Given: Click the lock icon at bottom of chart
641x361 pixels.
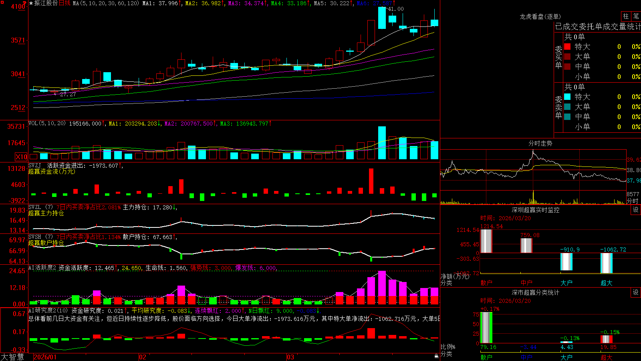Looking at the screenshot, I should coord(437,356).
